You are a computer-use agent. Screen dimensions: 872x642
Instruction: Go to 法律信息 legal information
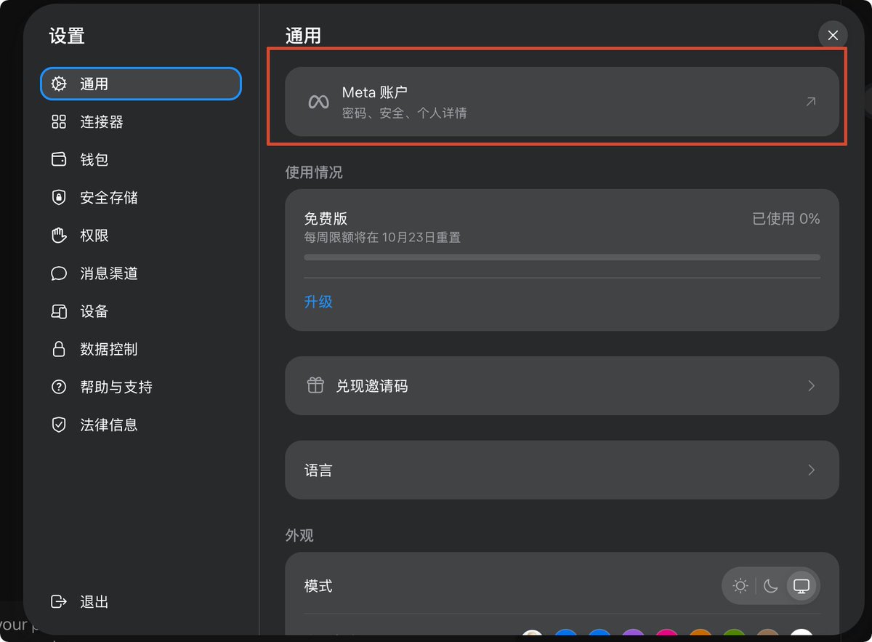(140, 424)
